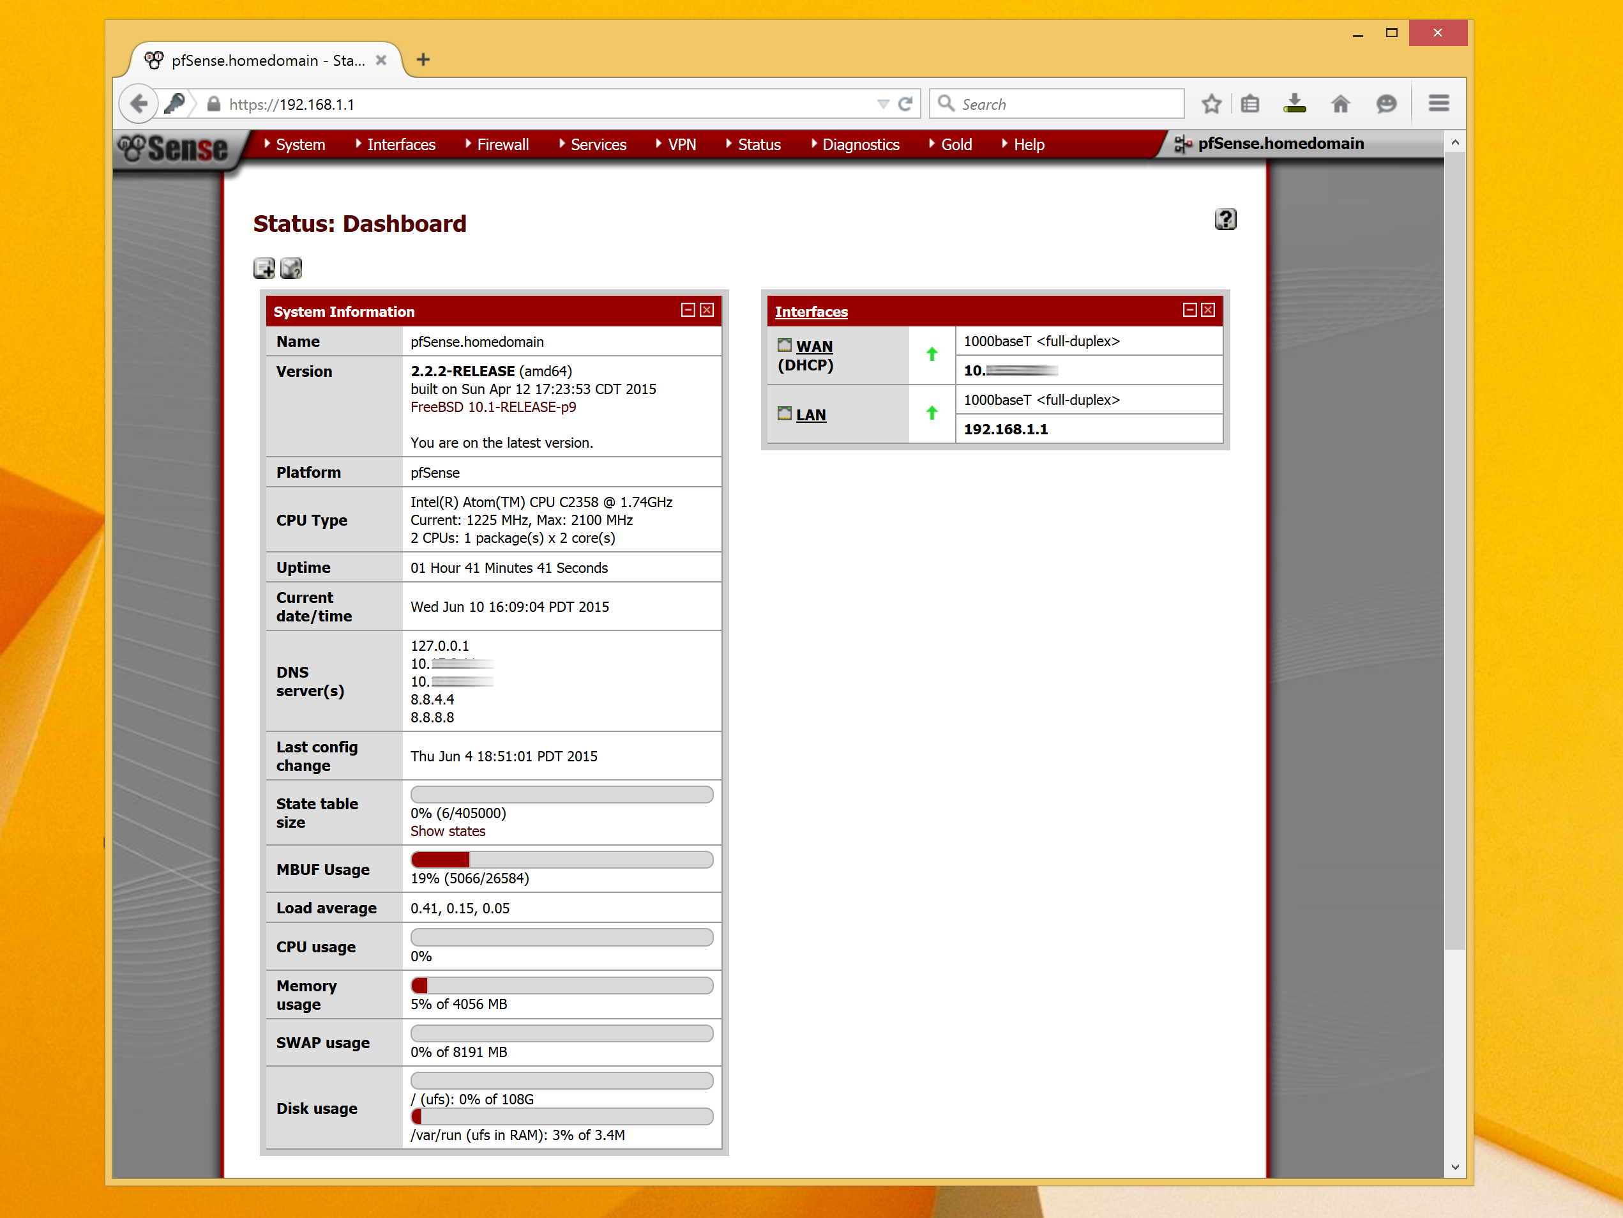Click the version text 2.2.2-RELEASE
Screen dimensions: 1623x1218
tap(462, 372)
